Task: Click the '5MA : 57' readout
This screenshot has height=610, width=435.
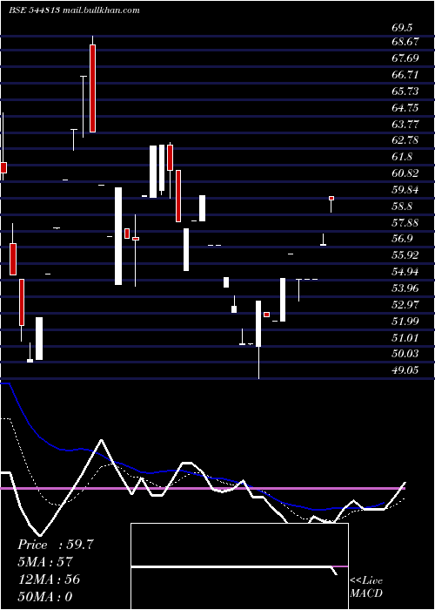Action: pos(45,562)
